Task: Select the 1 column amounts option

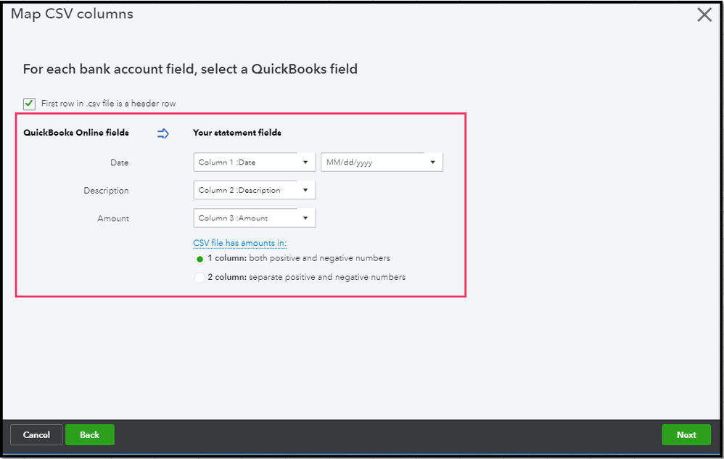Action: (x=200, y=259)
